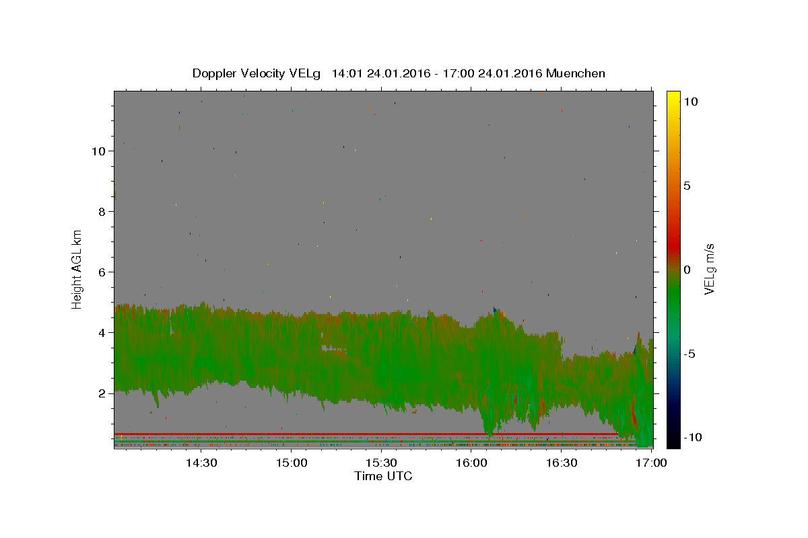The image size is (808, 538).
Task: Click the 6 km height tick label
Action: click(x=102, y=272)
